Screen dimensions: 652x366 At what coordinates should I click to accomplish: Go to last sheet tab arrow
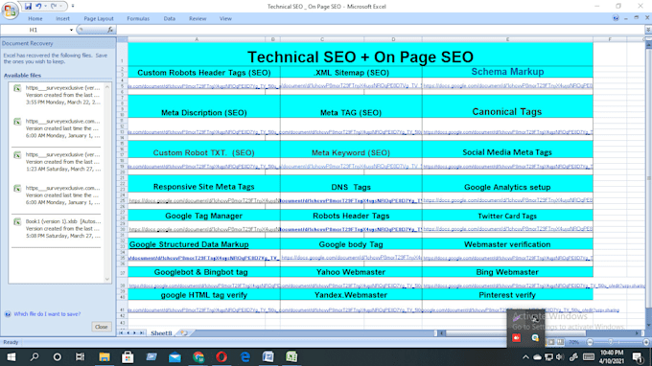(142, 332)
